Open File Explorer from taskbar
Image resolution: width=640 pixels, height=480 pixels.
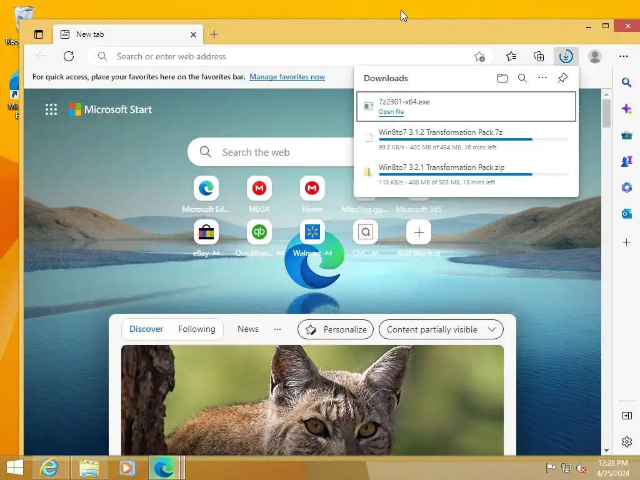coord(89,467)
